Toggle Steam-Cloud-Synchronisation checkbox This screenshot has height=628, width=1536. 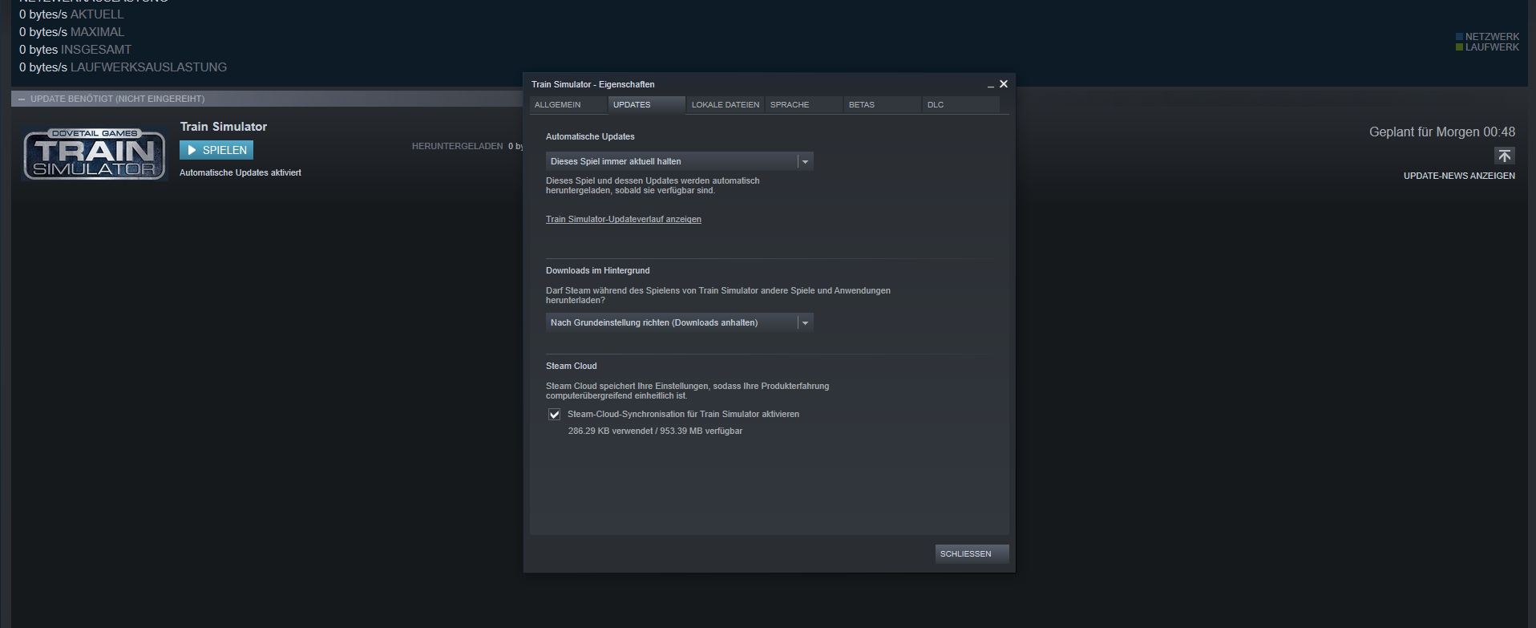pos(554,415)
